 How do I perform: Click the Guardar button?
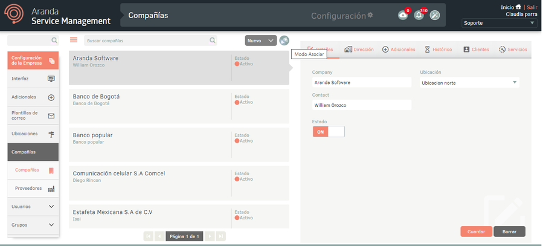(476, 231)
